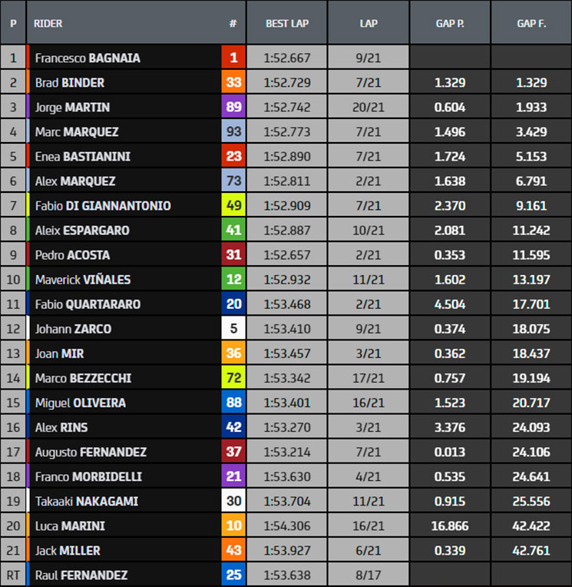The width and height of the screenshot is (572, 587).
Task: Click the orange 33 badge for Brad Binder
Action: pos(233,82)
